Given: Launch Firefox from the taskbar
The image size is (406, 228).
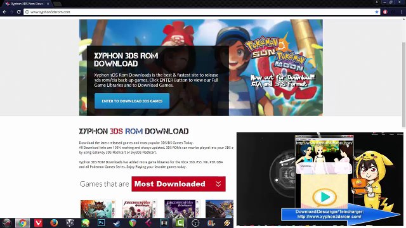Looking at the screenshot, I should [x=54, y=223].
